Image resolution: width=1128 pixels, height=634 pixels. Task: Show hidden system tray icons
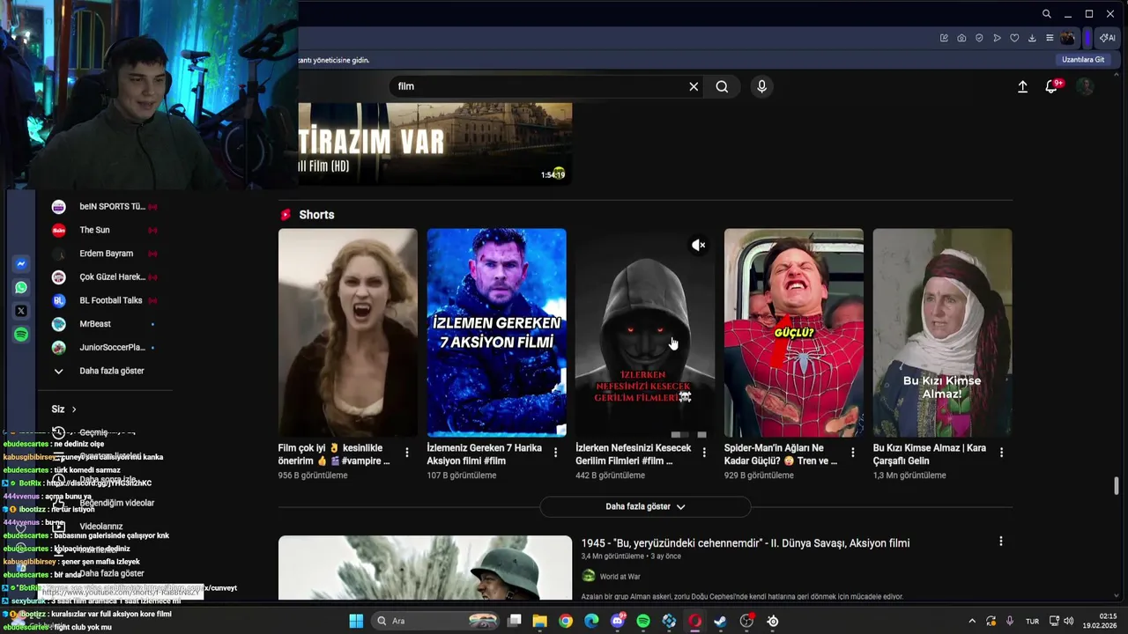972,621
